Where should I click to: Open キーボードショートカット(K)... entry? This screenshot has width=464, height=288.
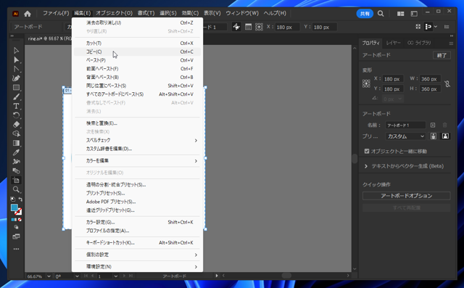click(x=137, y=243)
